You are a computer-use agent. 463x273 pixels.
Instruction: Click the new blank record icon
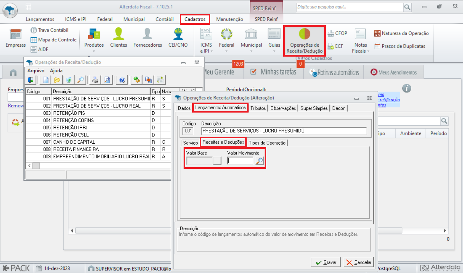point(46,80)
